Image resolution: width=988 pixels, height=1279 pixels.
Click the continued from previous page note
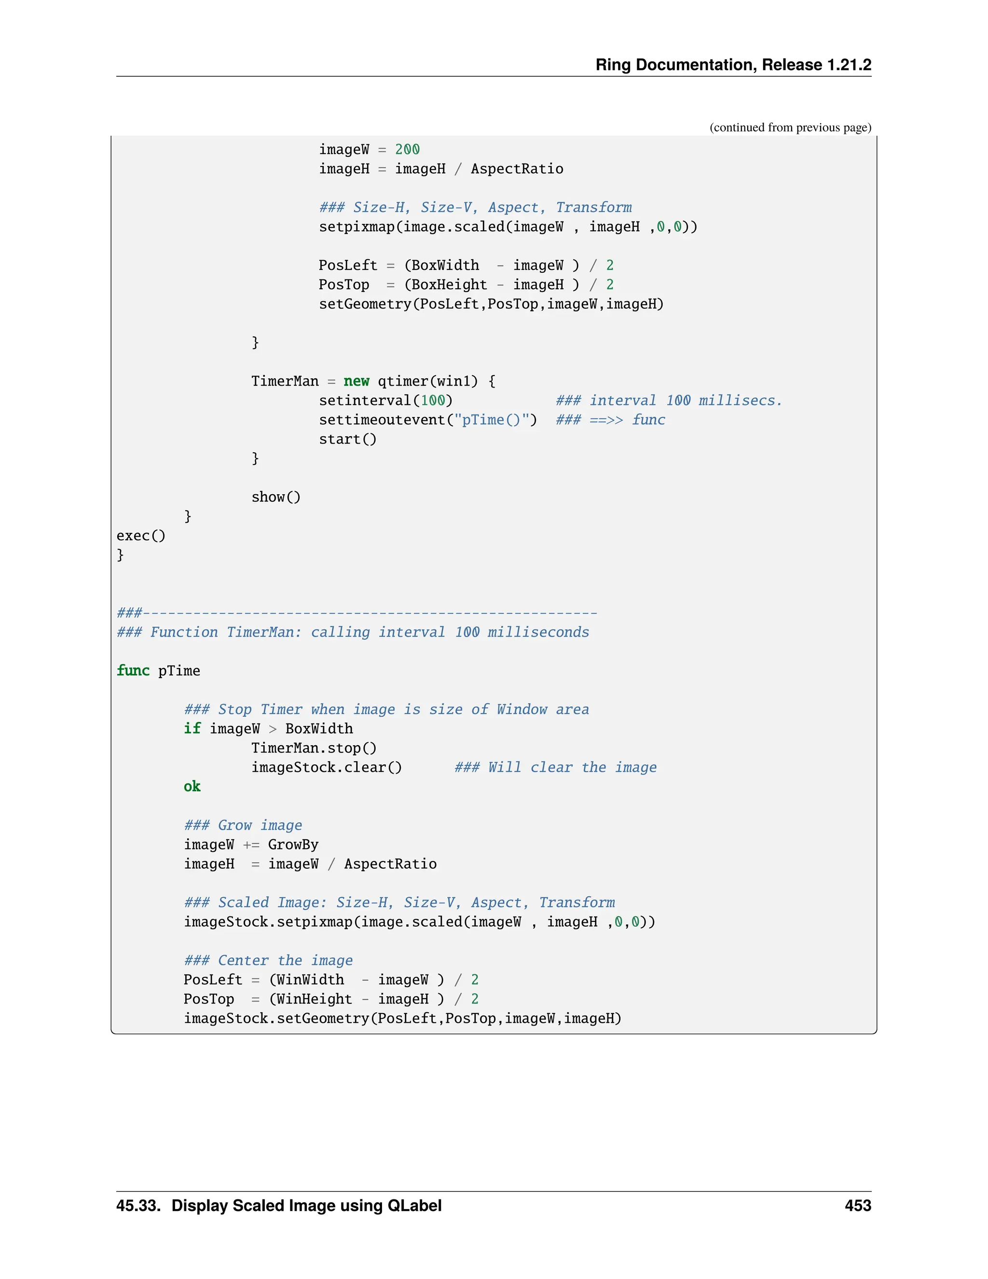tap(790, 127)
